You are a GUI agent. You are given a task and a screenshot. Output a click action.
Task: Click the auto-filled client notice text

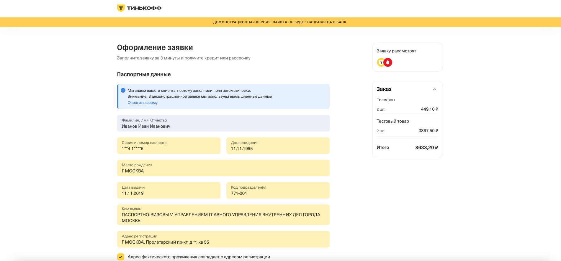coord(189,91)
